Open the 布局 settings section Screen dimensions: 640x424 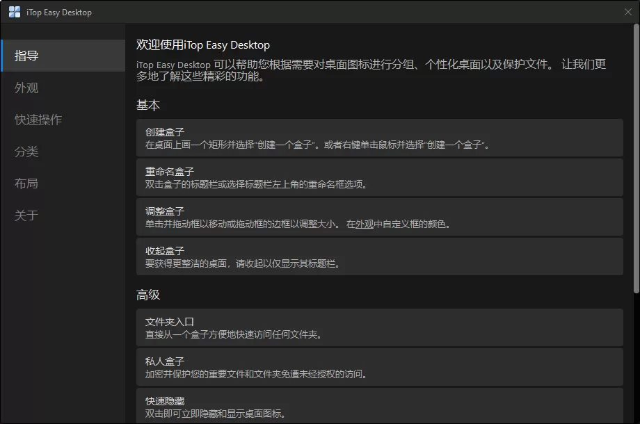pyautogui.click(x=26, y=184)
